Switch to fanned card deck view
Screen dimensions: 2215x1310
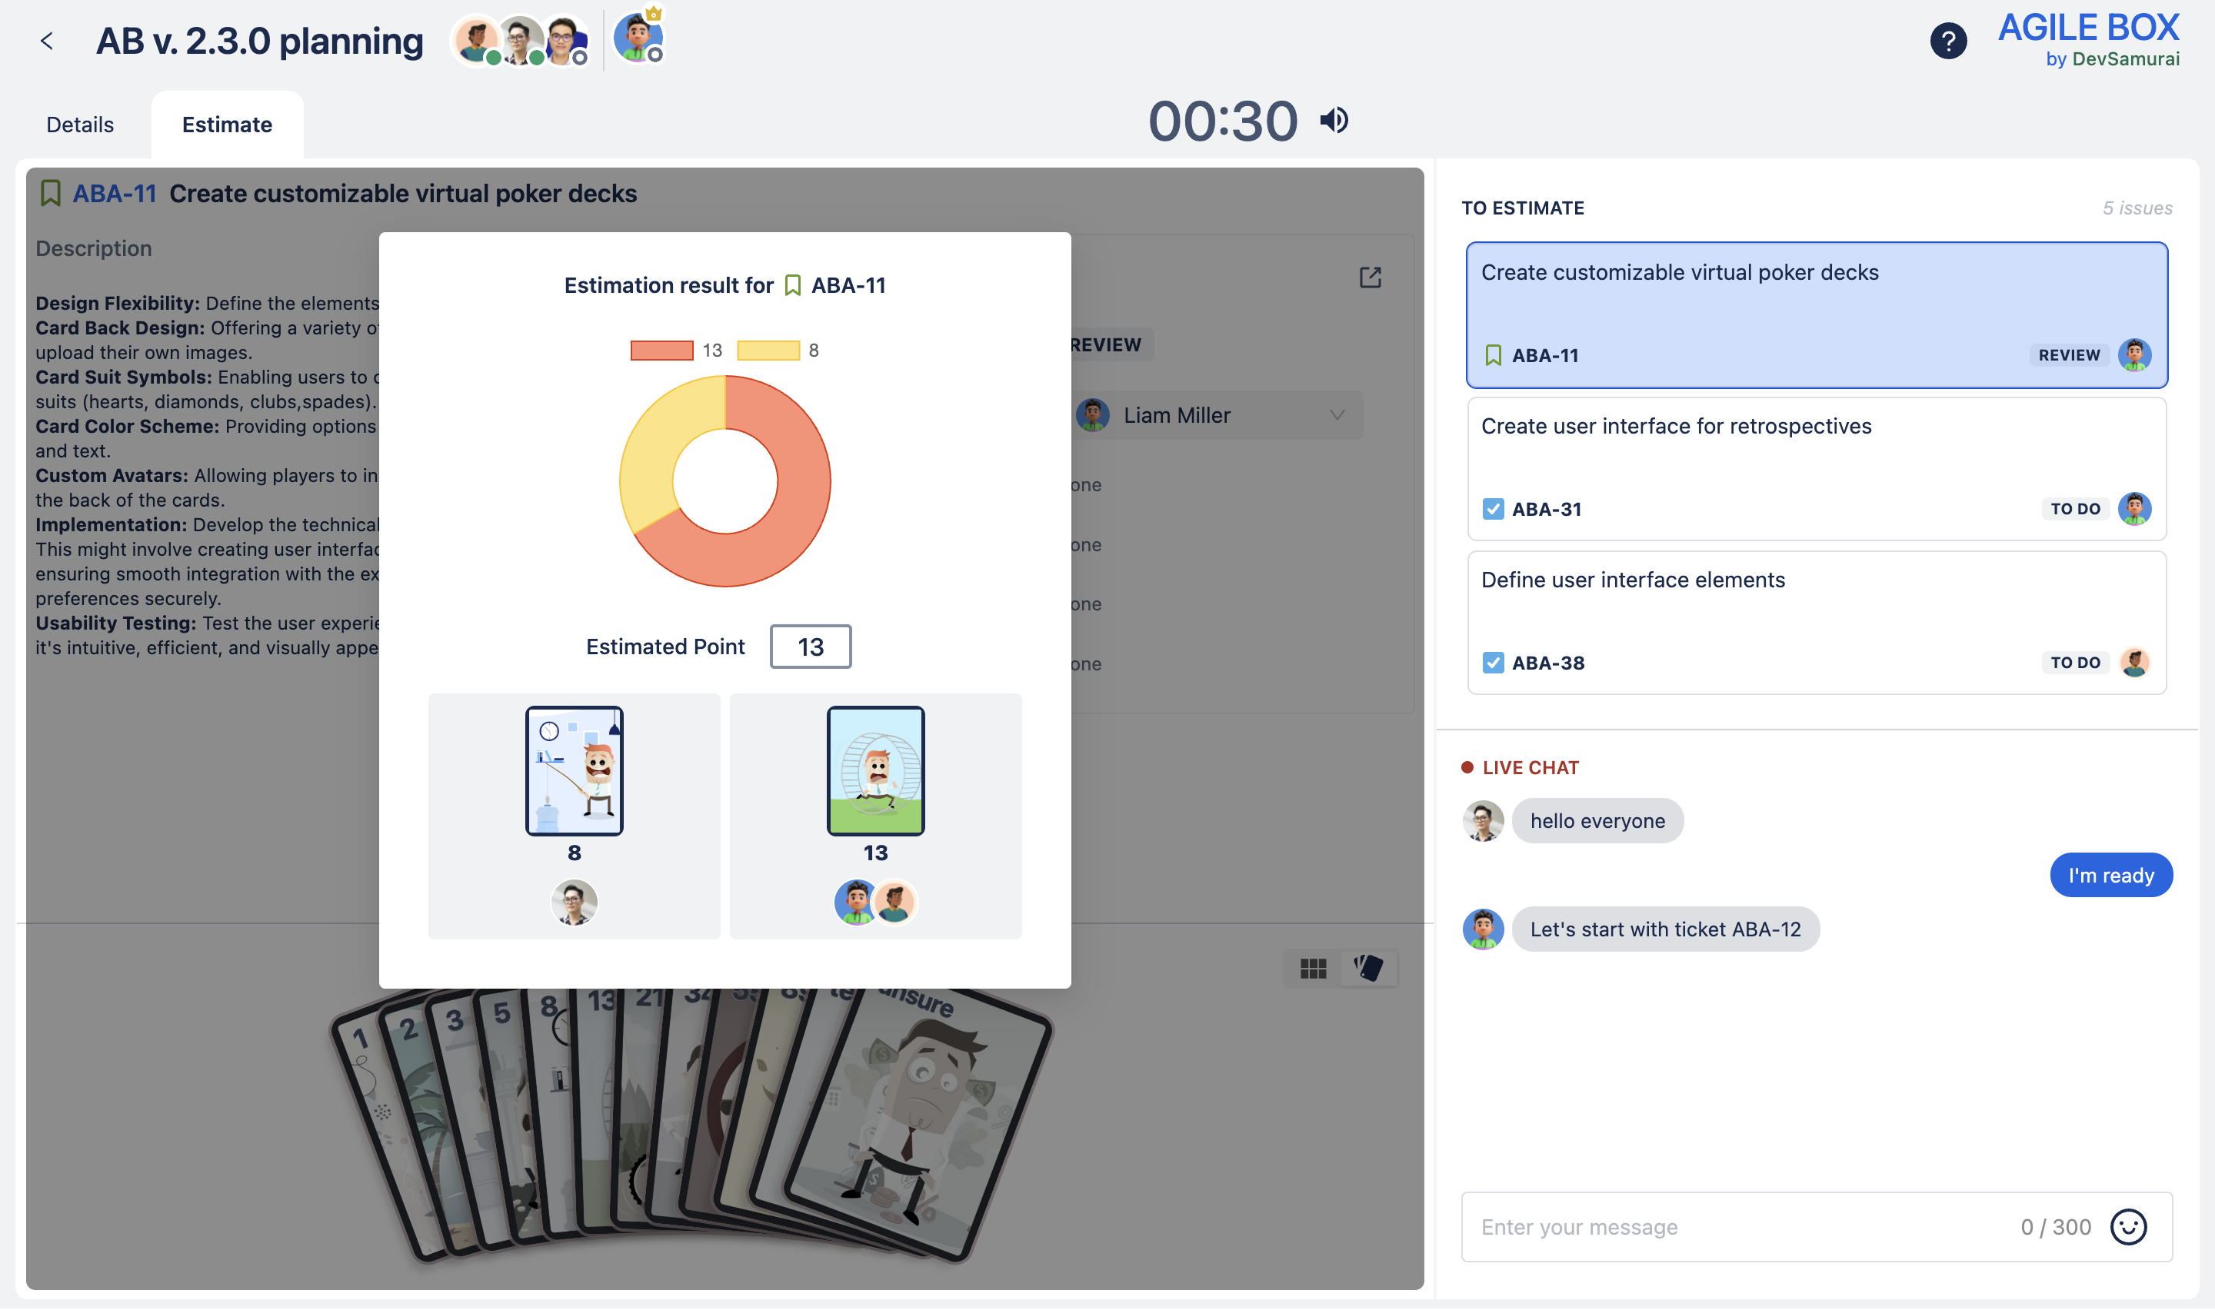(1367, 969)
